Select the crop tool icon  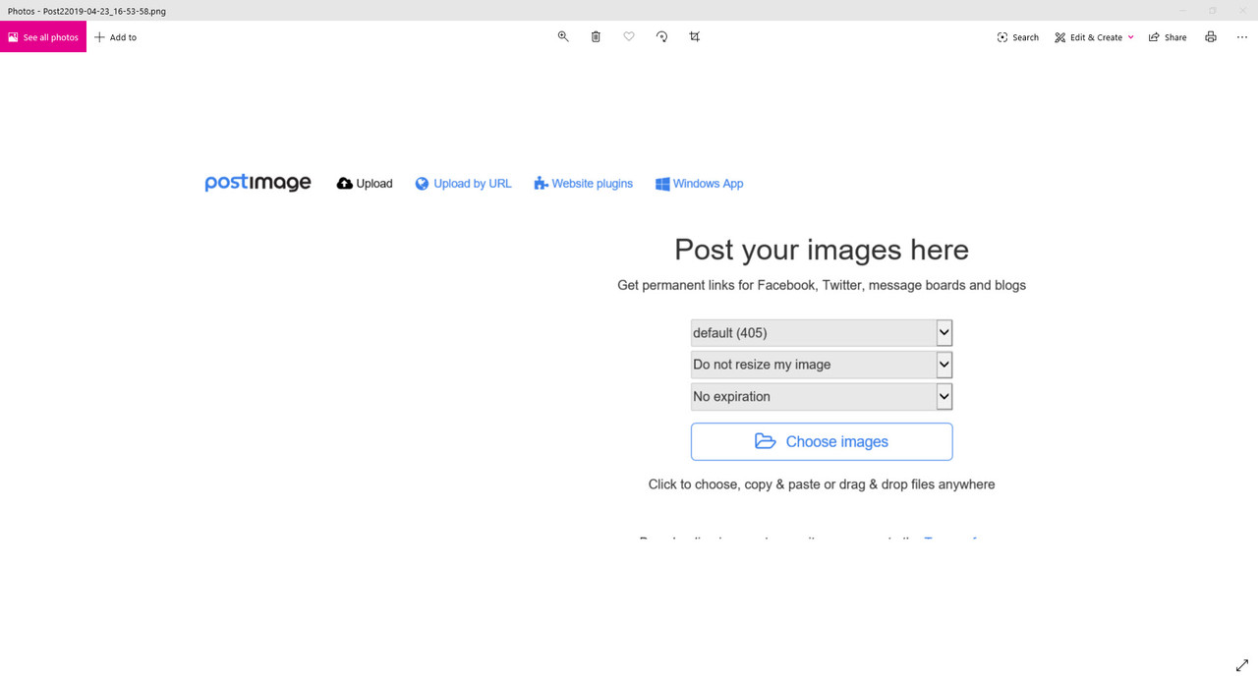point(695,36)
